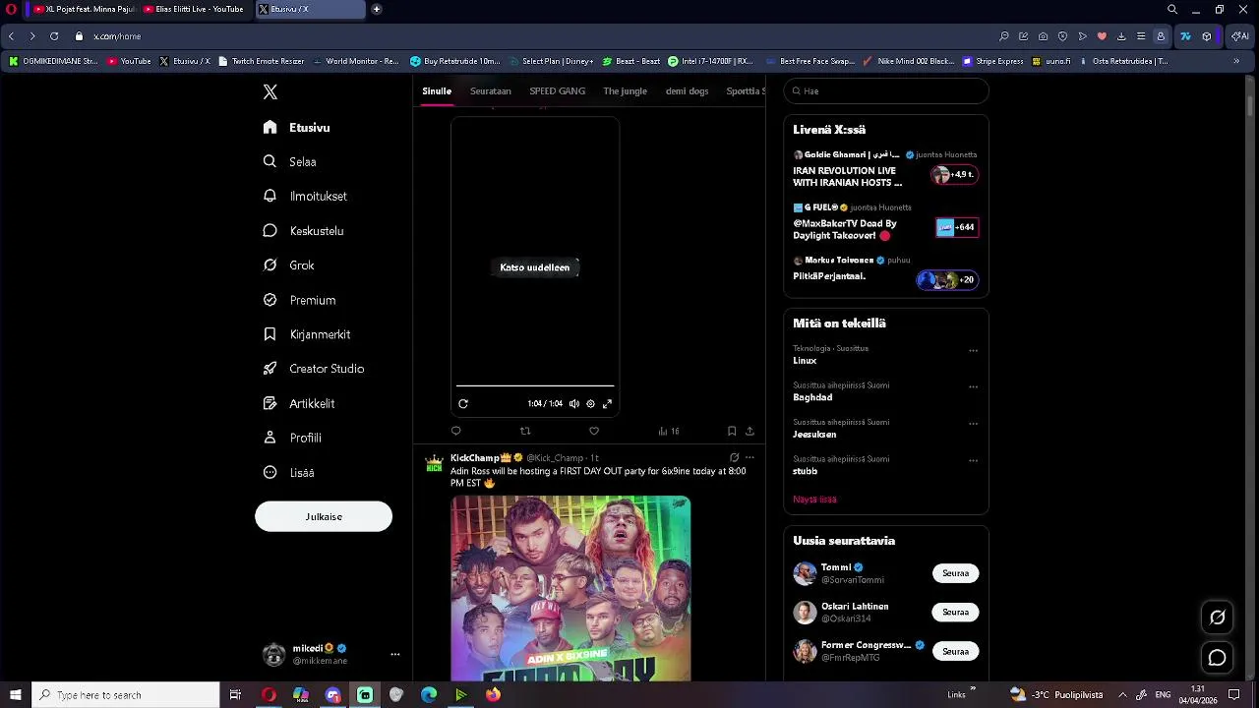The height and width of the screenshot is (708, 1259).
Task: Toggle video fullscreen
Action: click(607, 403)
